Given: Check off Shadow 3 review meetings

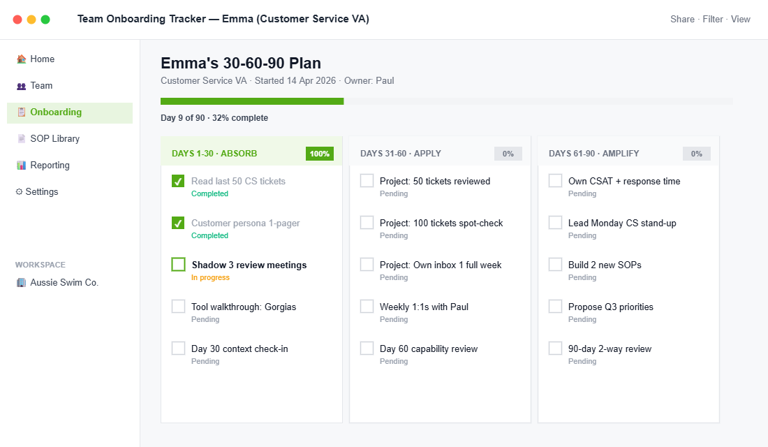Looking at the screenshot, I should [178, 264].
